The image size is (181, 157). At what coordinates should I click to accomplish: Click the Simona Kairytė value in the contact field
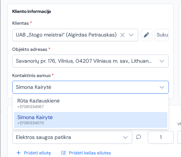tap(34, 87)
